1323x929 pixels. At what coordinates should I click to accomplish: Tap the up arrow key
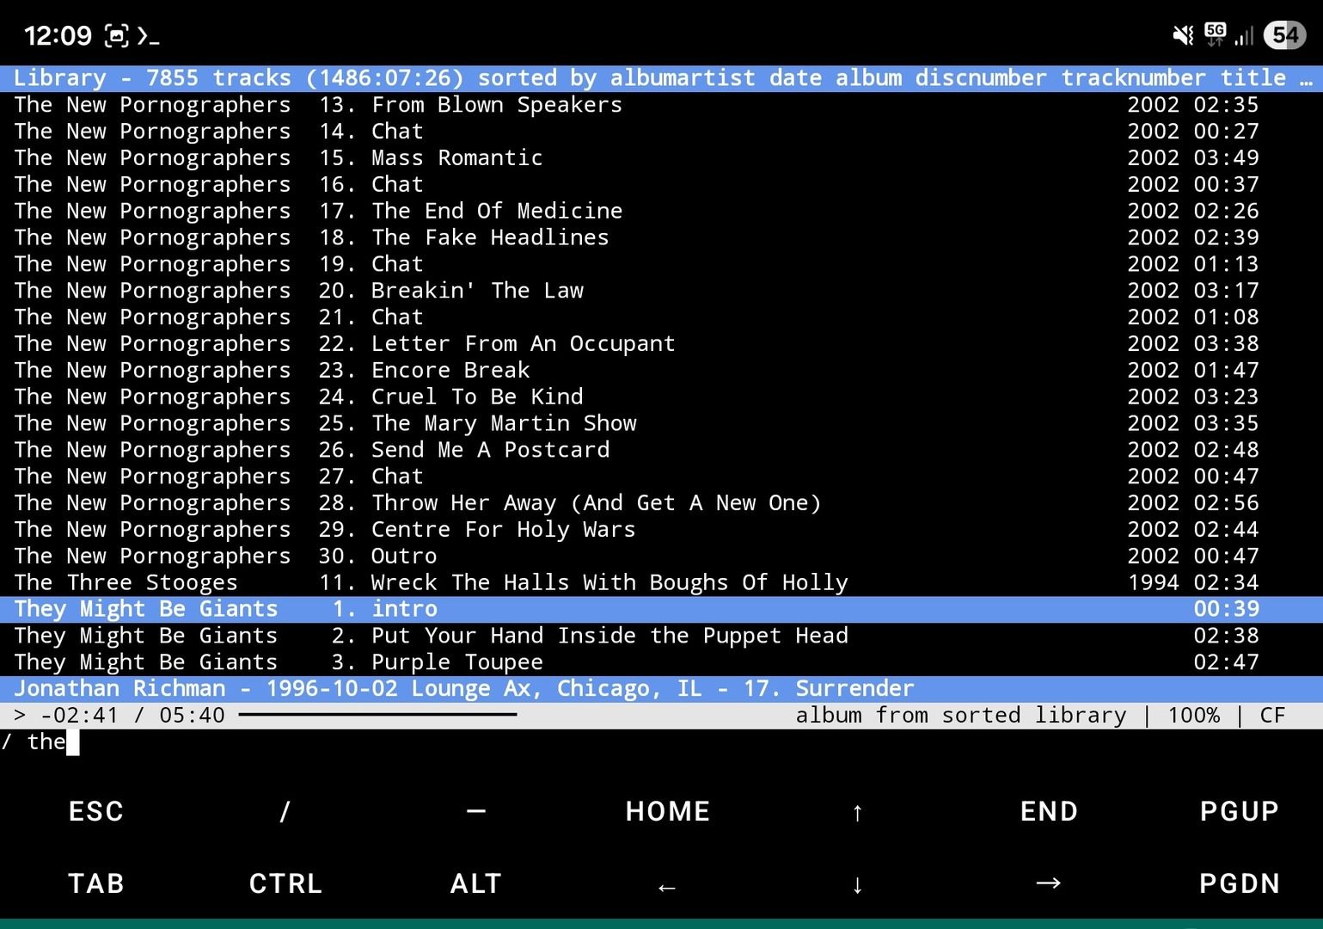click(857, 811)
